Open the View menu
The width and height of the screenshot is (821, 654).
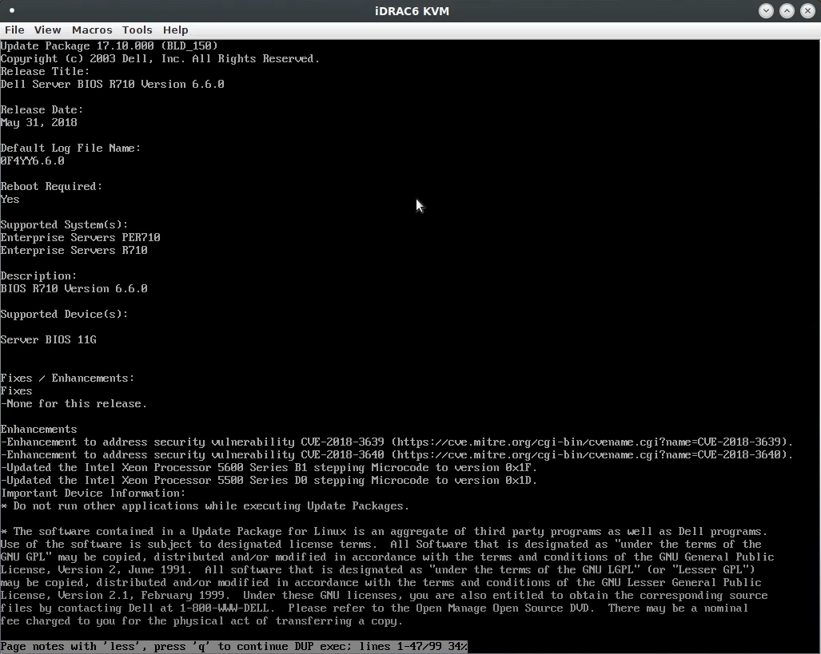(x=48, y=30)
